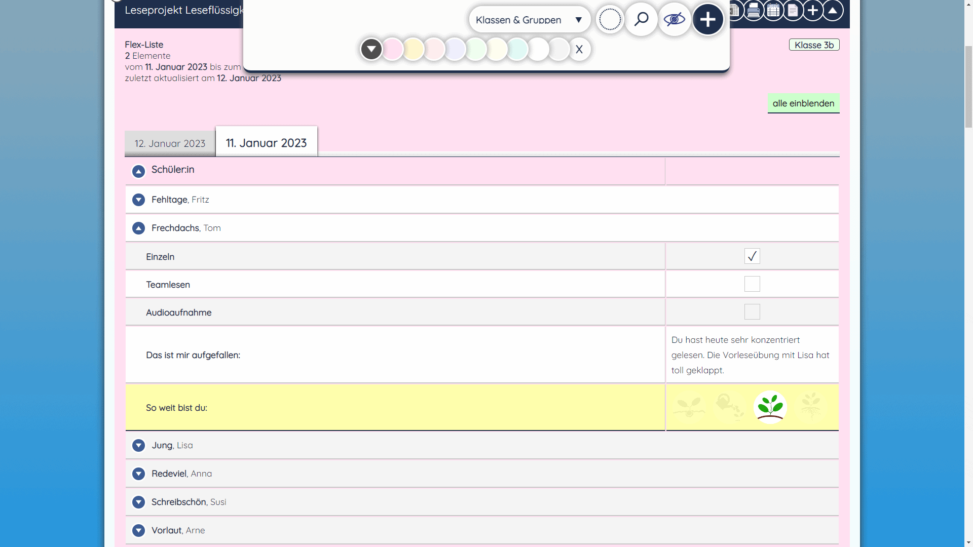Open the magnifier search tool
Screen dimensions: 973x547
click(x=641, y=20)
